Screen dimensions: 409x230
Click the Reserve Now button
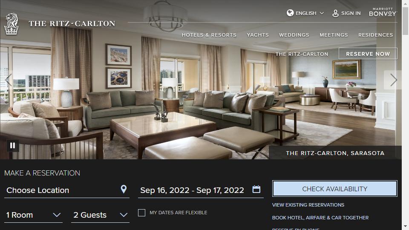pyautogui.click(x=368, y=54)
